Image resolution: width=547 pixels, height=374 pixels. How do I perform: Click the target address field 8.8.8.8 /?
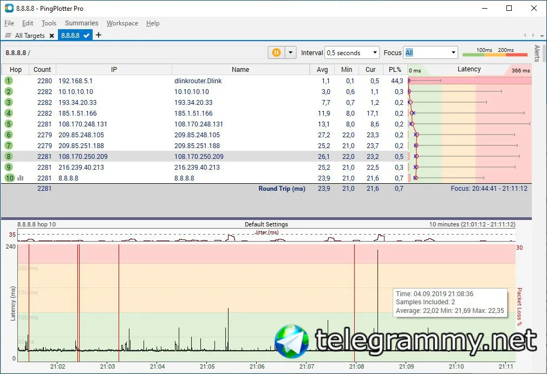(x=134, y=52)
